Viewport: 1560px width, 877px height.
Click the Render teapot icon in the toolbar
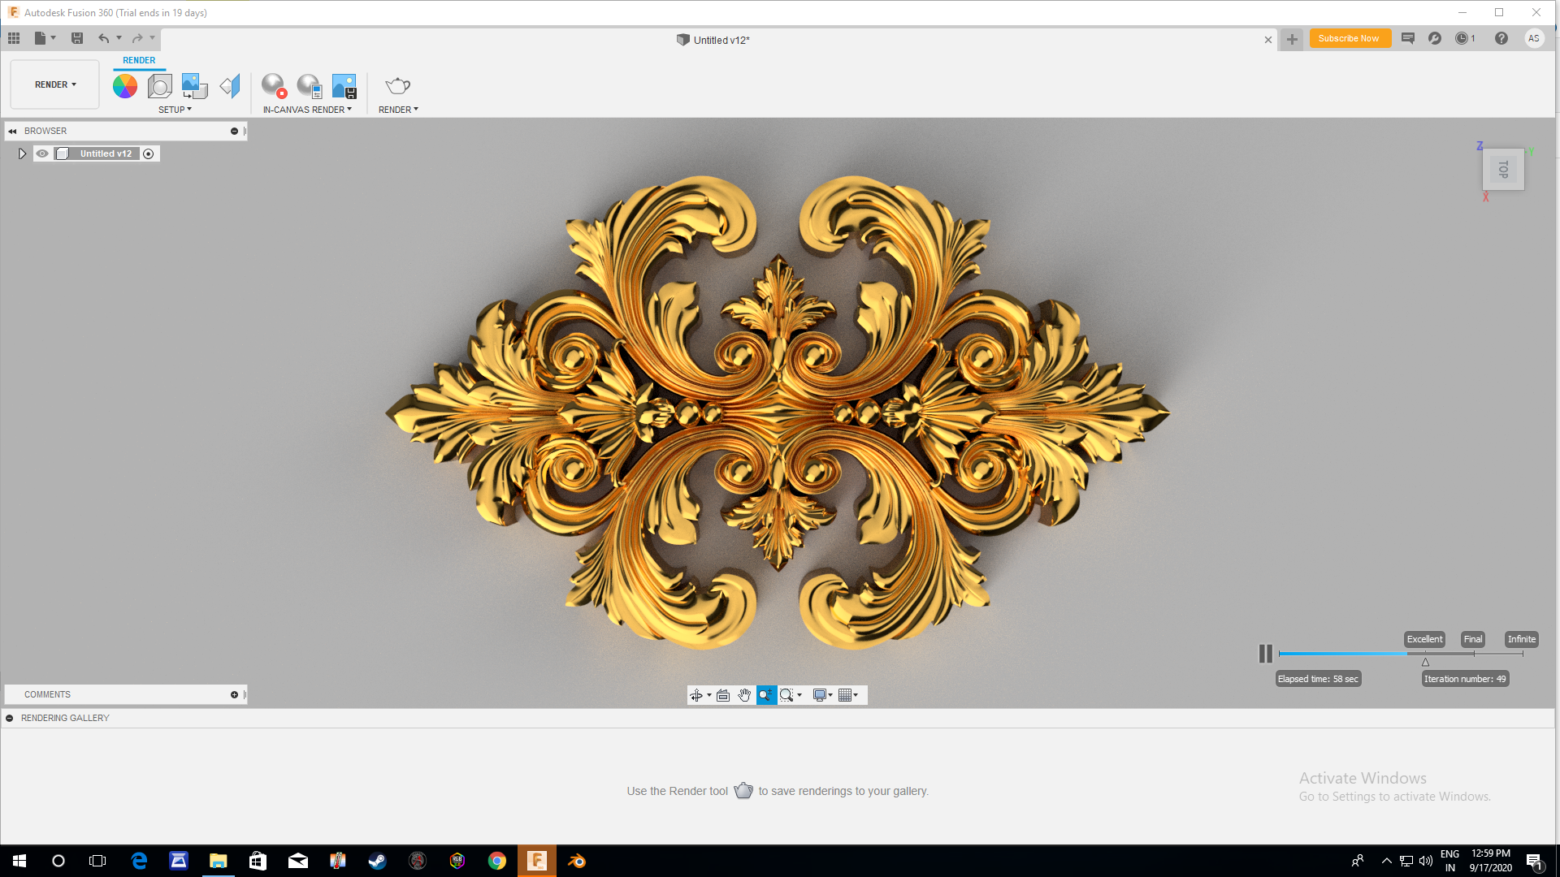(x=397, y=85)
